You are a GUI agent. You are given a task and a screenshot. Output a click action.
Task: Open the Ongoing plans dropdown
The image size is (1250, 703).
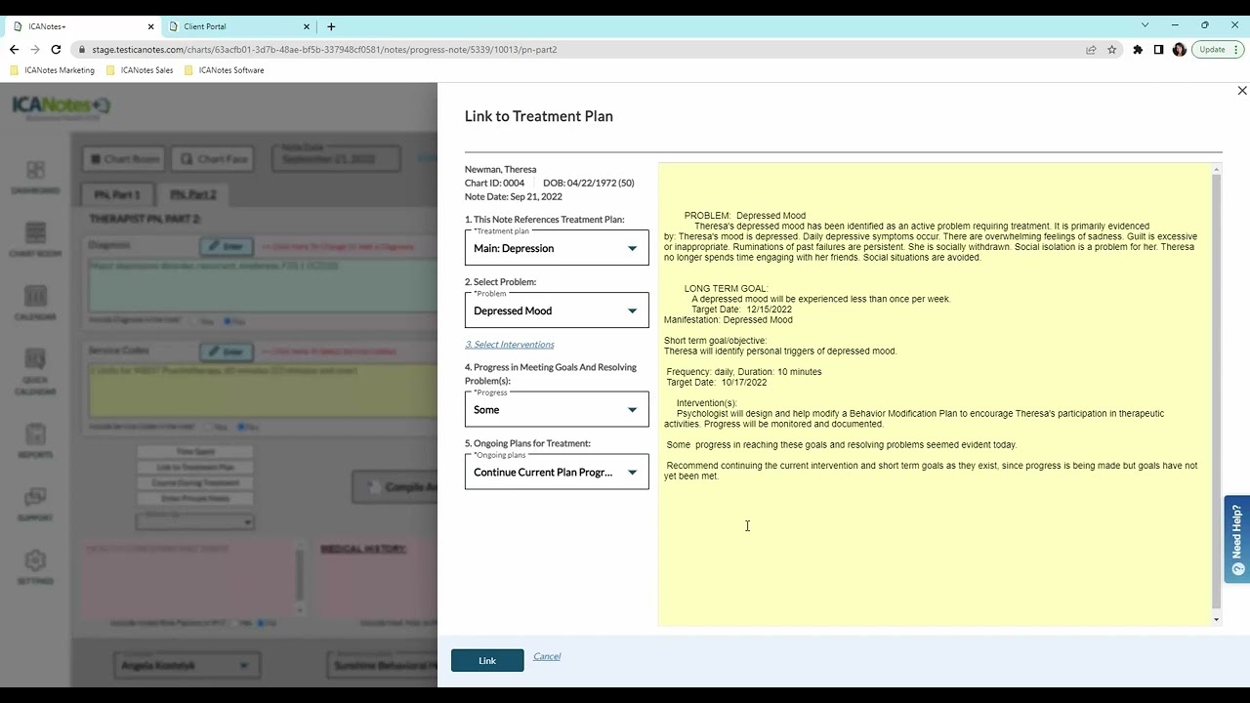[x=557, y=472]
